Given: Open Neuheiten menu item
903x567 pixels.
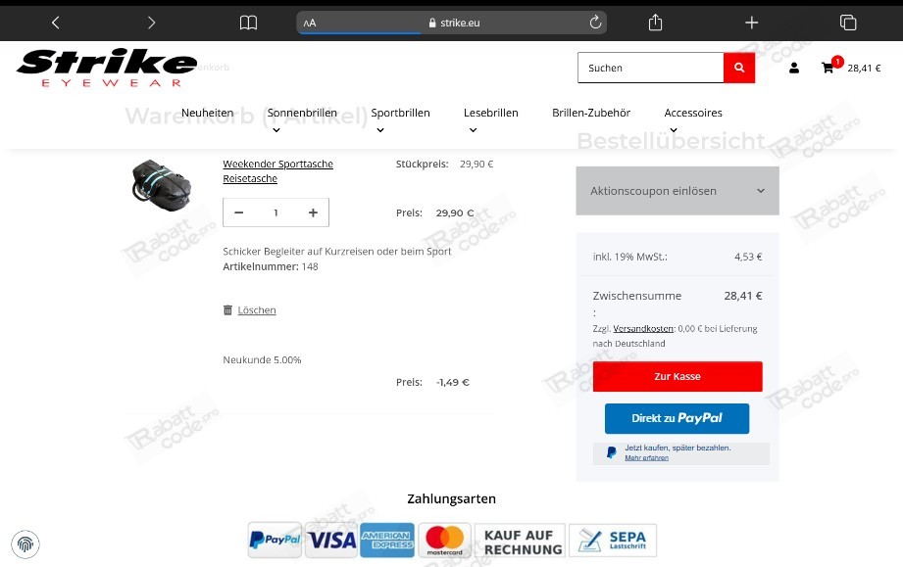Looking at the screenshot, I should tap(207, 113).
